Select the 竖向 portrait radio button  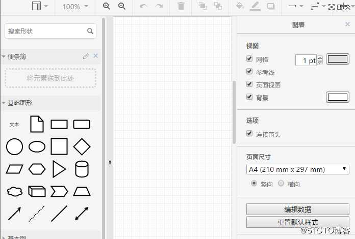pyautogui.click(x=254, y=183)
